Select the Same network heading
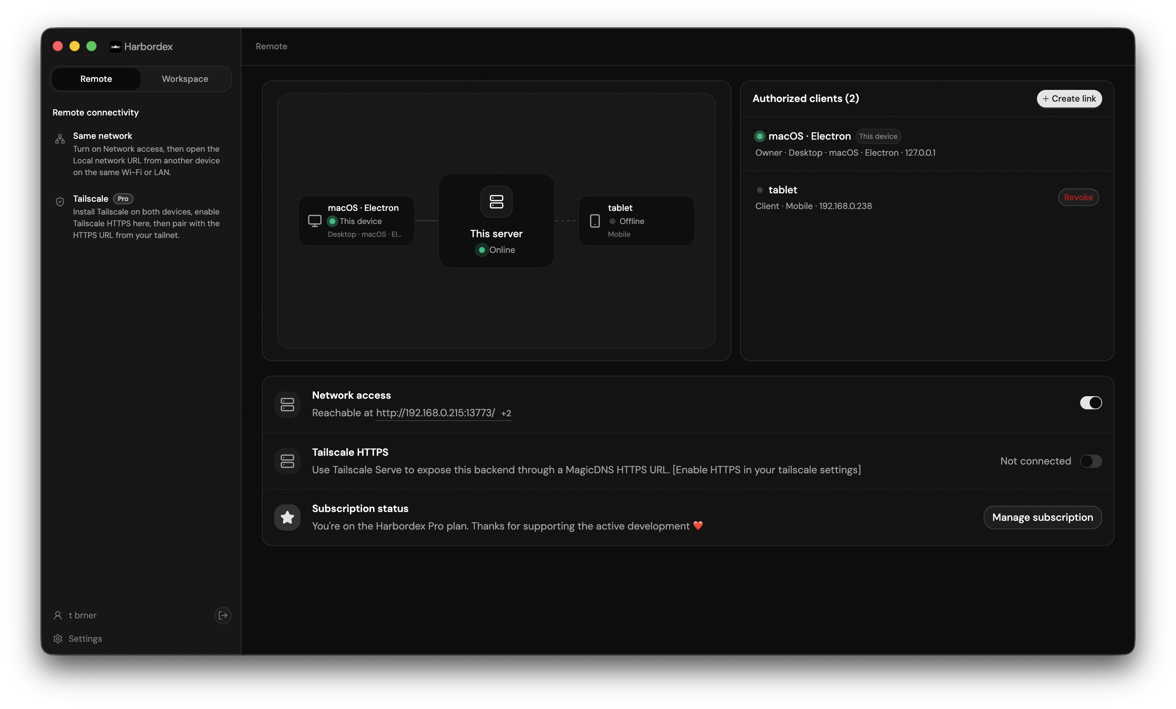Viewport: 1176px width, 709px height. tap(103, 136)
